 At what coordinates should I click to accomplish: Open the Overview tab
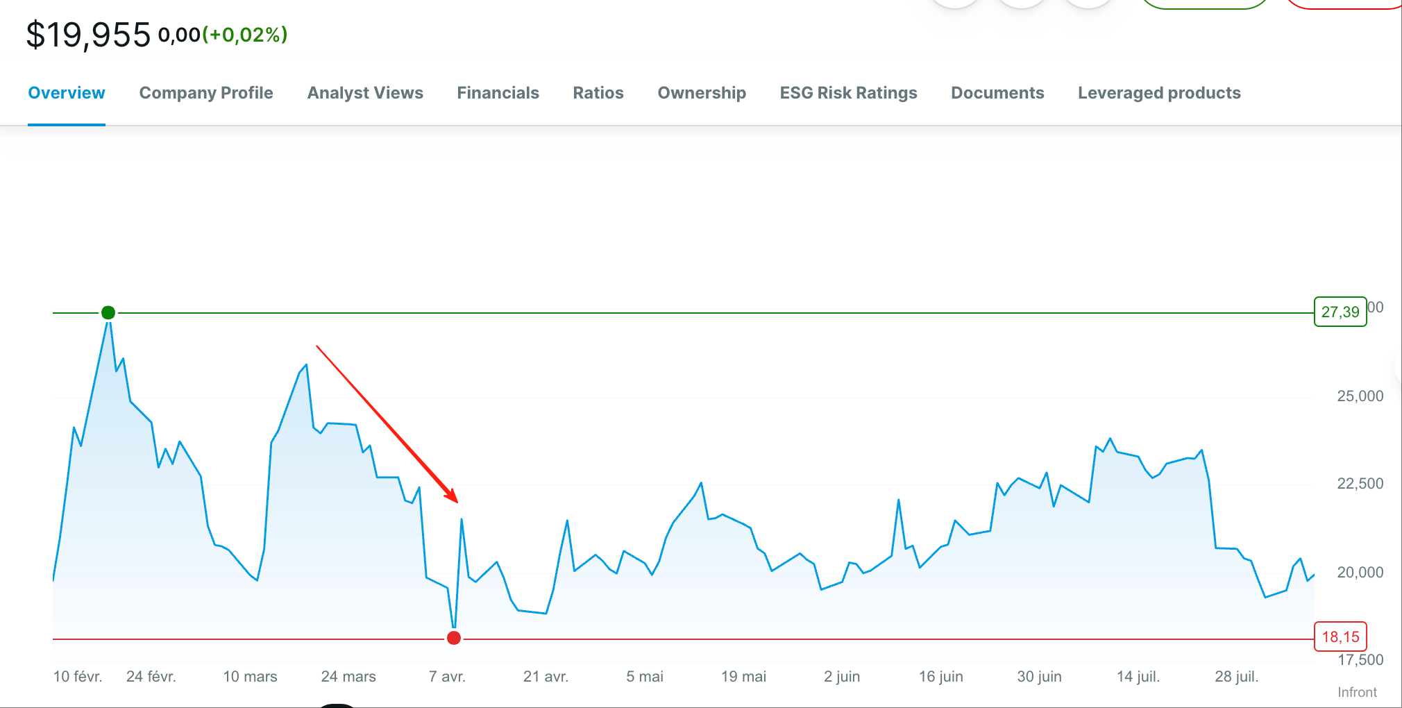[x=67, y=93]
